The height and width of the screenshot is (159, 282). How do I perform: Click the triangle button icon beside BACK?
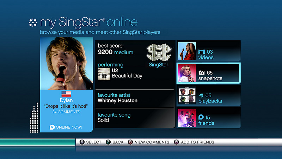click(x=108, y=142)
